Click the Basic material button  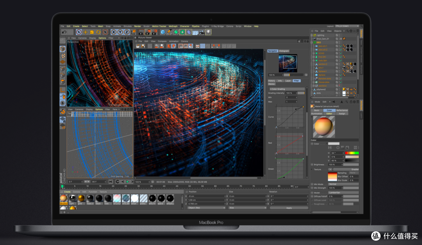point(317,110)
